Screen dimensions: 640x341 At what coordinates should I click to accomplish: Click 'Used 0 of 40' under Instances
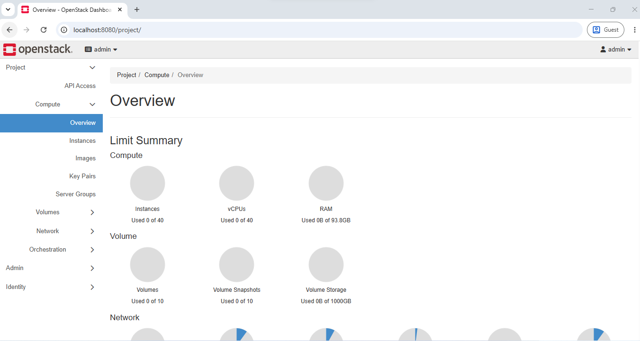pos(147,220)
